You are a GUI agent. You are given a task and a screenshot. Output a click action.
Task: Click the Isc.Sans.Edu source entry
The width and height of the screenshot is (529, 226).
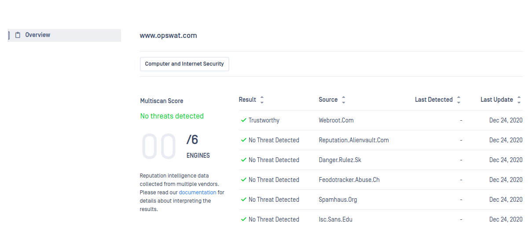tap(335, 219)
